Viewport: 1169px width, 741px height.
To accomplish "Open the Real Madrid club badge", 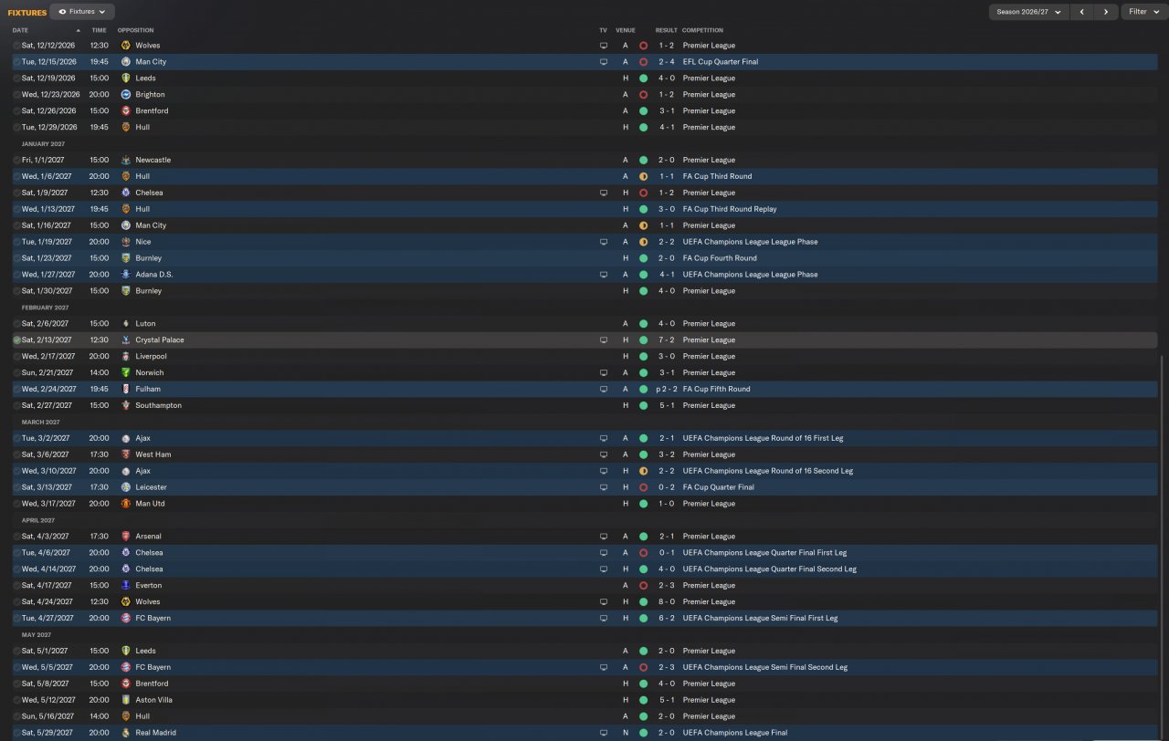I will pos(126,733).
